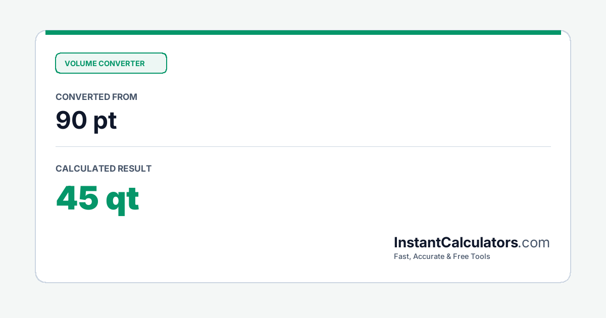Click the word Volume in the badge
Image resolution: width=606 pixels, height=318 pixels.
(80, 64)
